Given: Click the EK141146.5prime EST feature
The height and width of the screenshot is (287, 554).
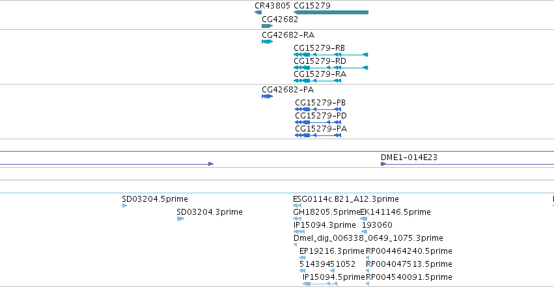Looking at the screenshot, I should click(x=363, y=219).
